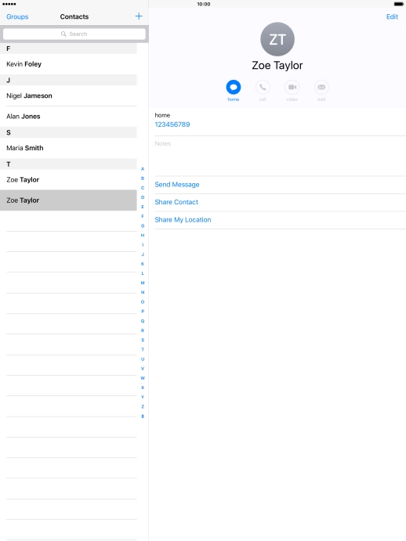
Task: Tap the phone call icon
Action: (263, 87)
